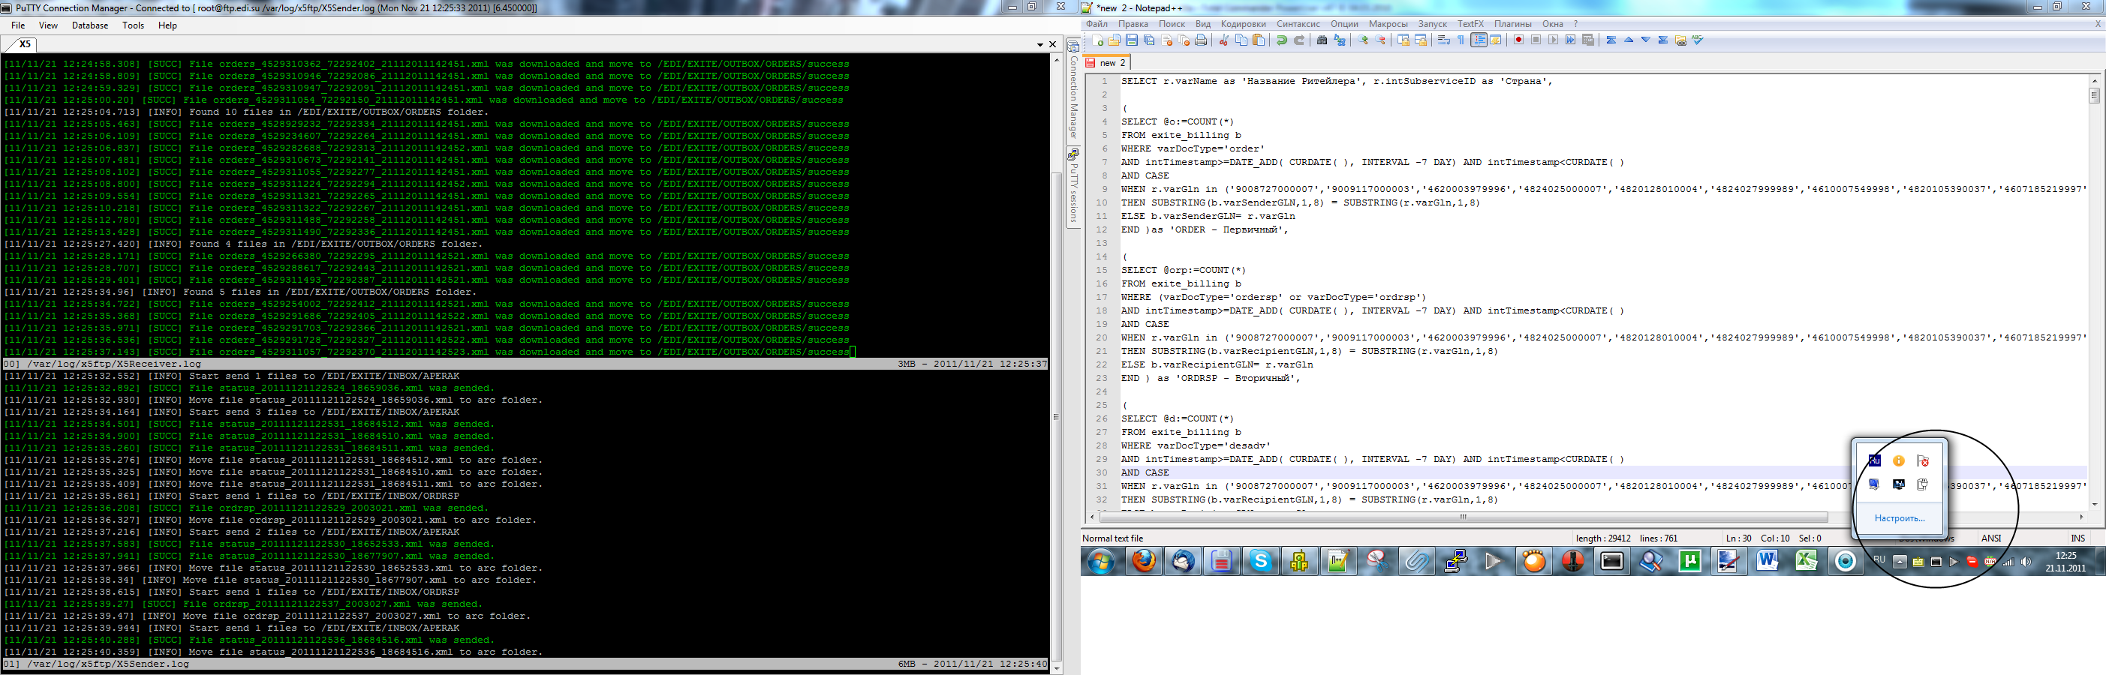Click the user-defined language dialog icon
Image resolution: width=2106 pixels, height=675 pixels.
[x=1496, y=40]
